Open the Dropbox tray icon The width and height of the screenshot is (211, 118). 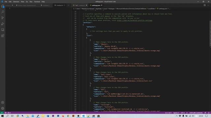click(x=180, y=116)
